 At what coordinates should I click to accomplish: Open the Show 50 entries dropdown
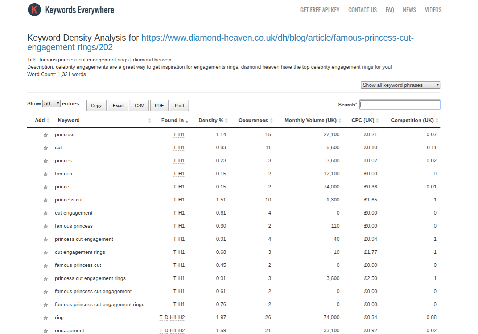pos(51,103)
